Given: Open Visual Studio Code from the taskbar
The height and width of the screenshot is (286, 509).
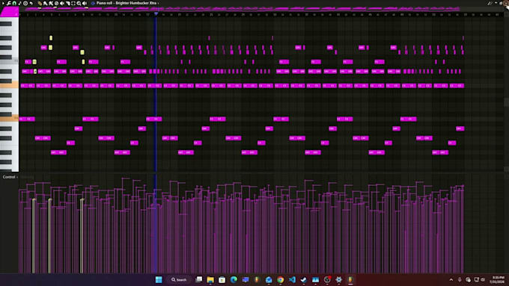Looking at the screenshot, I should (x=292, y=280).
